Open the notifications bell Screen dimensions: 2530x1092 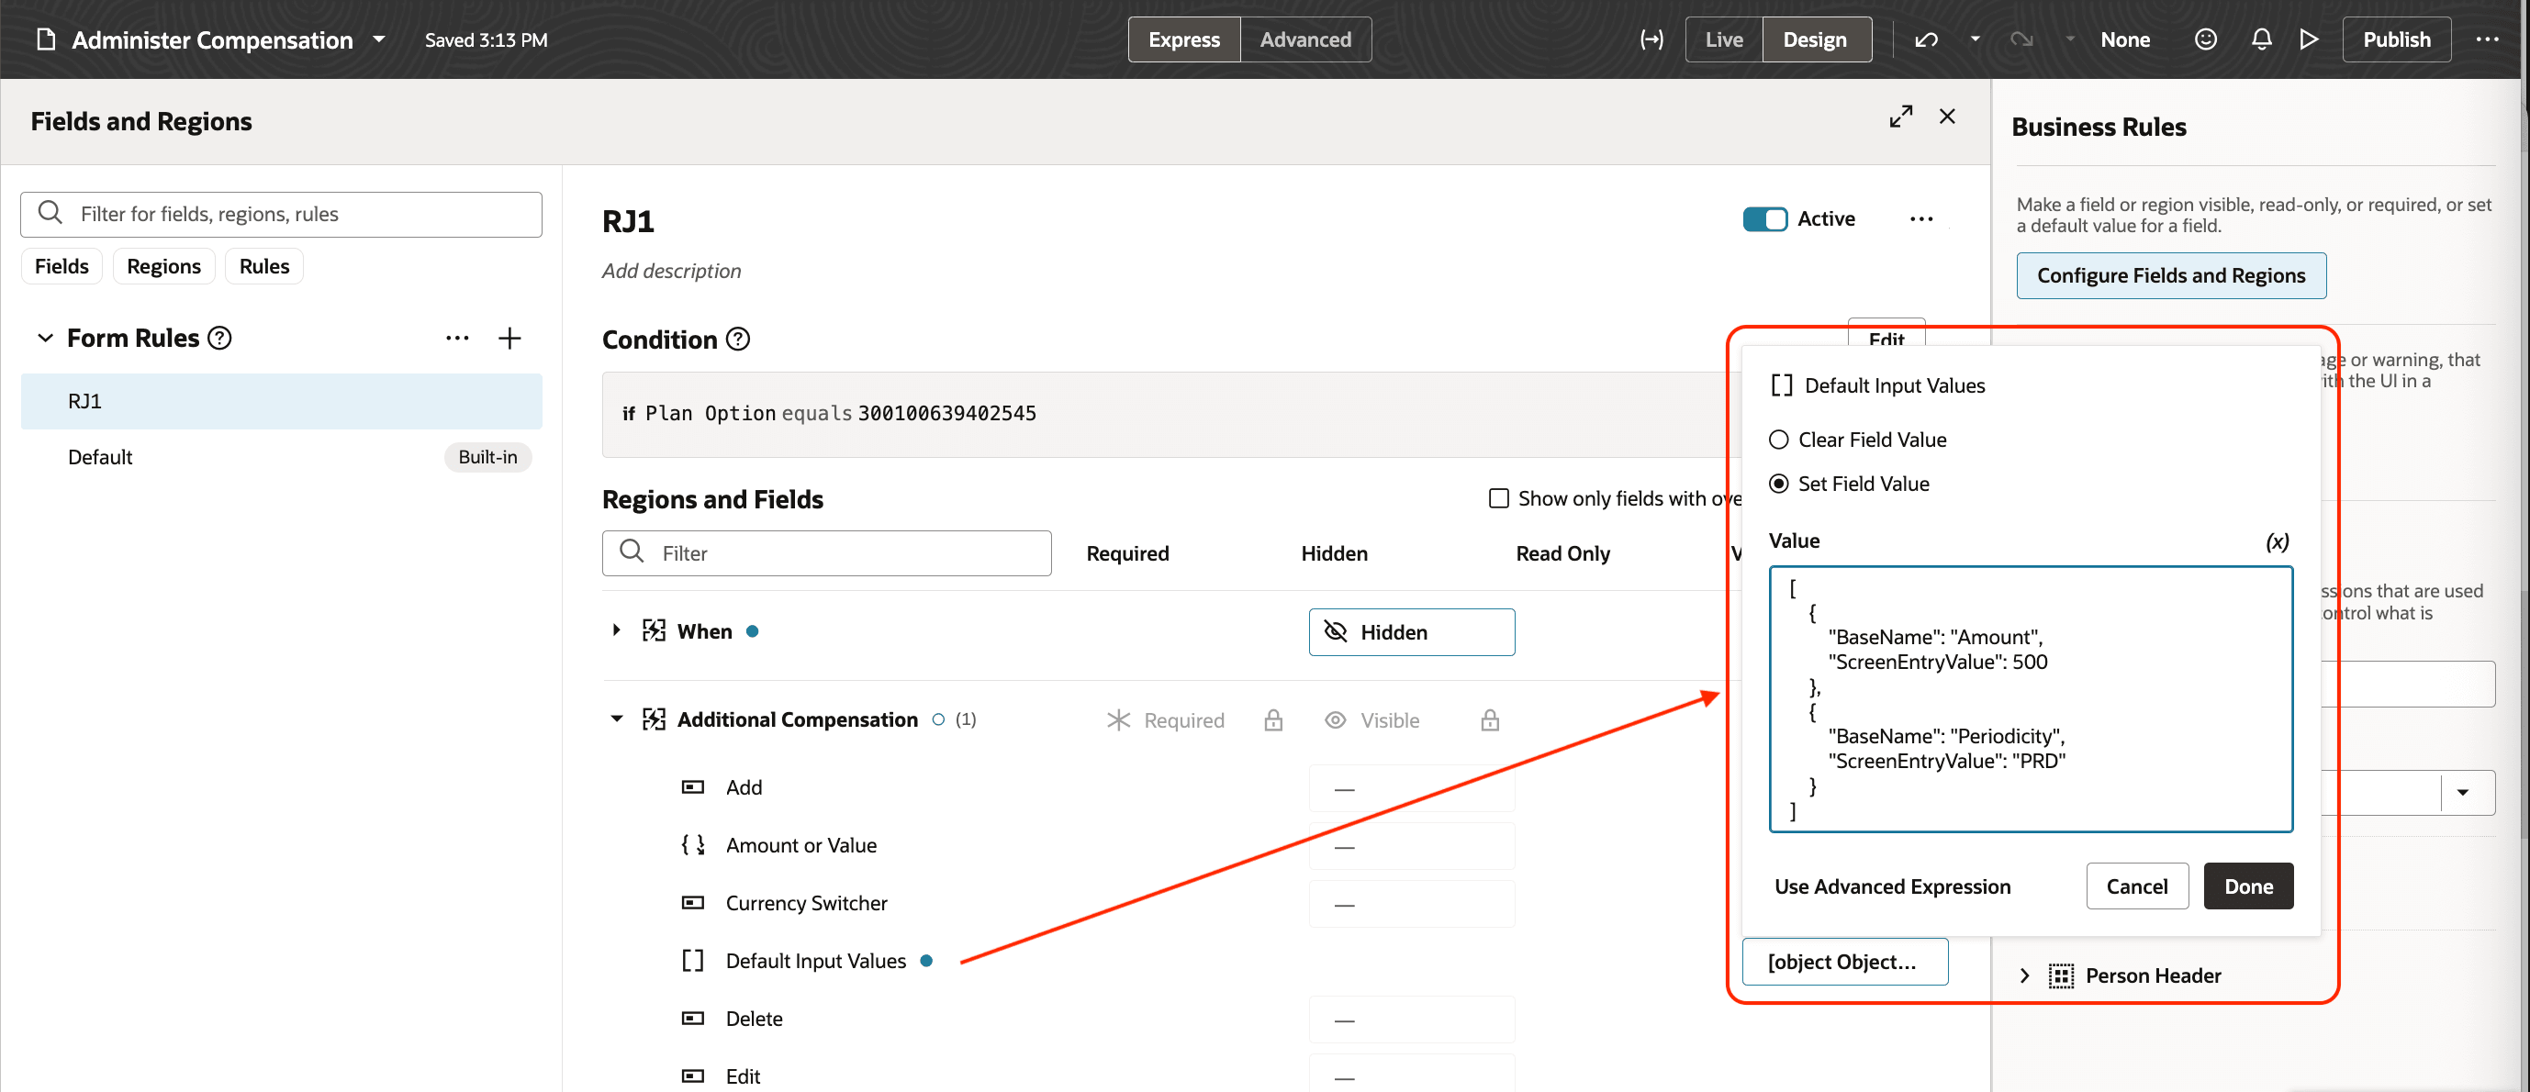2260,39
